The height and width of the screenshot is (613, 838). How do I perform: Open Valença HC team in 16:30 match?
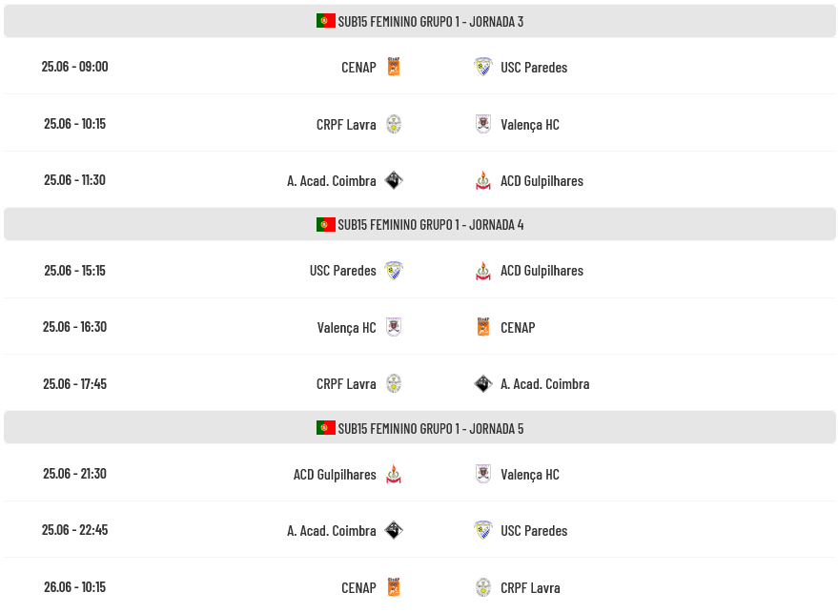346,328
